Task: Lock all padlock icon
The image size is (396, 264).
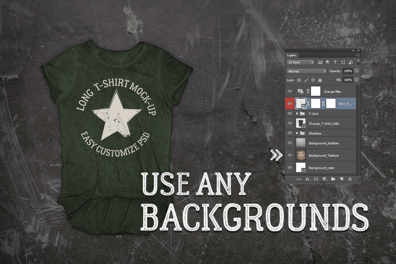Action: [320, 80]
